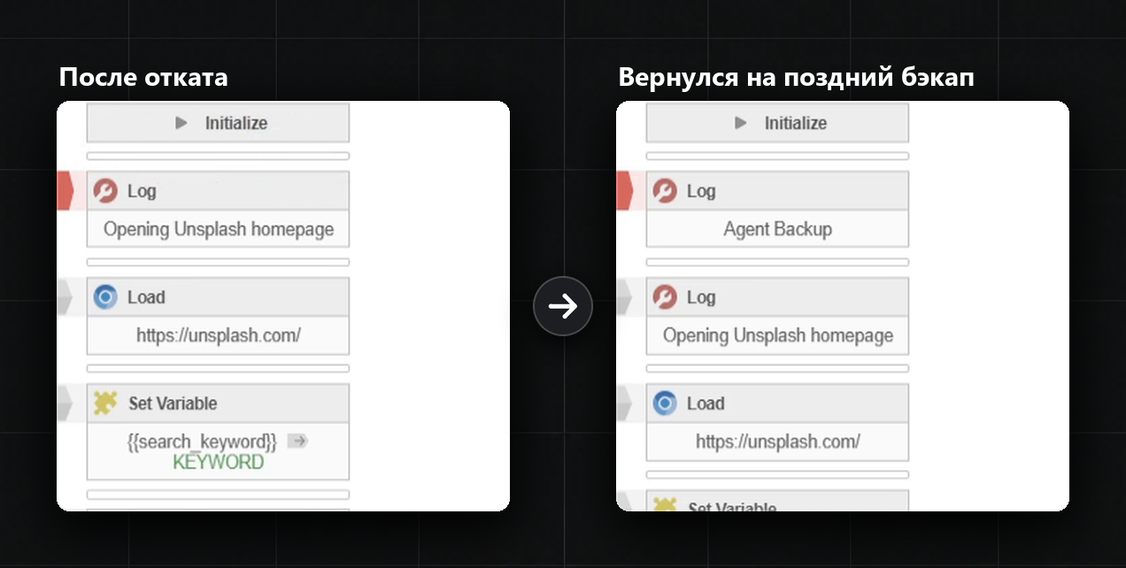Toggle the gray marker beside left Set Variable
This screenshot has width=1126, height=568.
click(x=65, y=403)
